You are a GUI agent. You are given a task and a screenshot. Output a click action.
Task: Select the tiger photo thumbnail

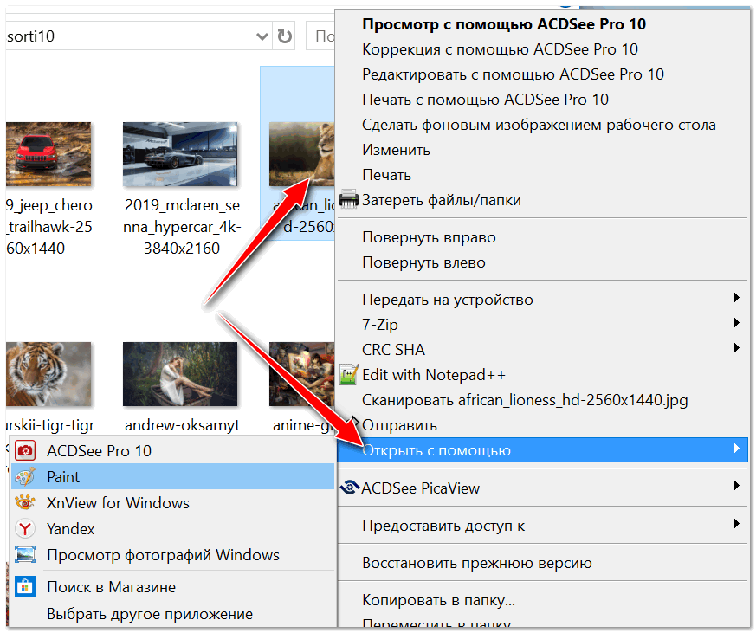click(48, 374)
